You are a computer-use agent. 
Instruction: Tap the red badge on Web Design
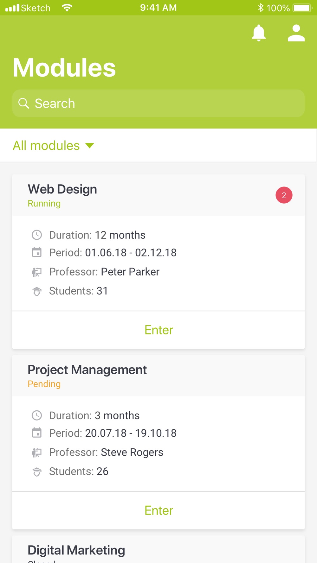pyautogui.click(x=284, y=195)
